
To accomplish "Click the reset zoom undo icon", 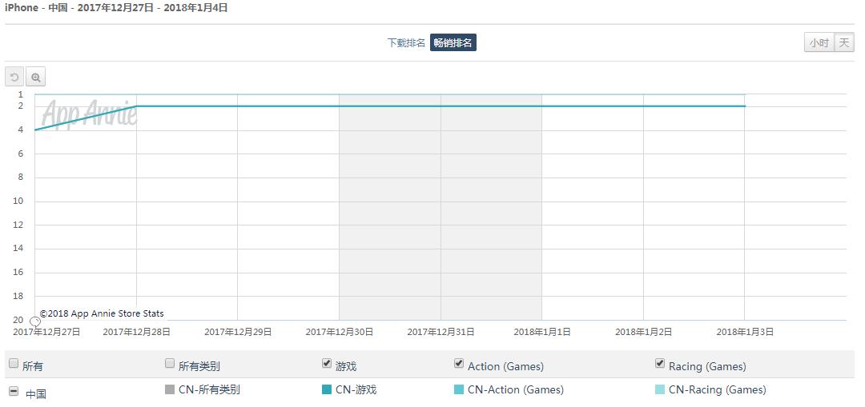I will (14, 77).
